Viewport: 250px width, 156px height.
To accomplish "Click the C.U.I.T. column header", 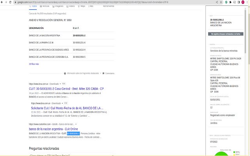I will coord(76,28).
